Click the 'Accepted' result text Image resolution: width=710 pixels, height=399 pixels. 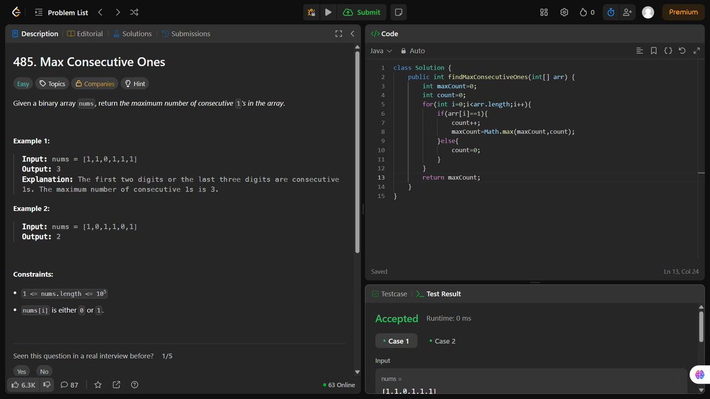(x=396, y=319)
